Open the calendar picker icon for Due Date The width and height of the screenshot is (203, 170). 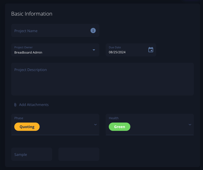coord(151,50)
